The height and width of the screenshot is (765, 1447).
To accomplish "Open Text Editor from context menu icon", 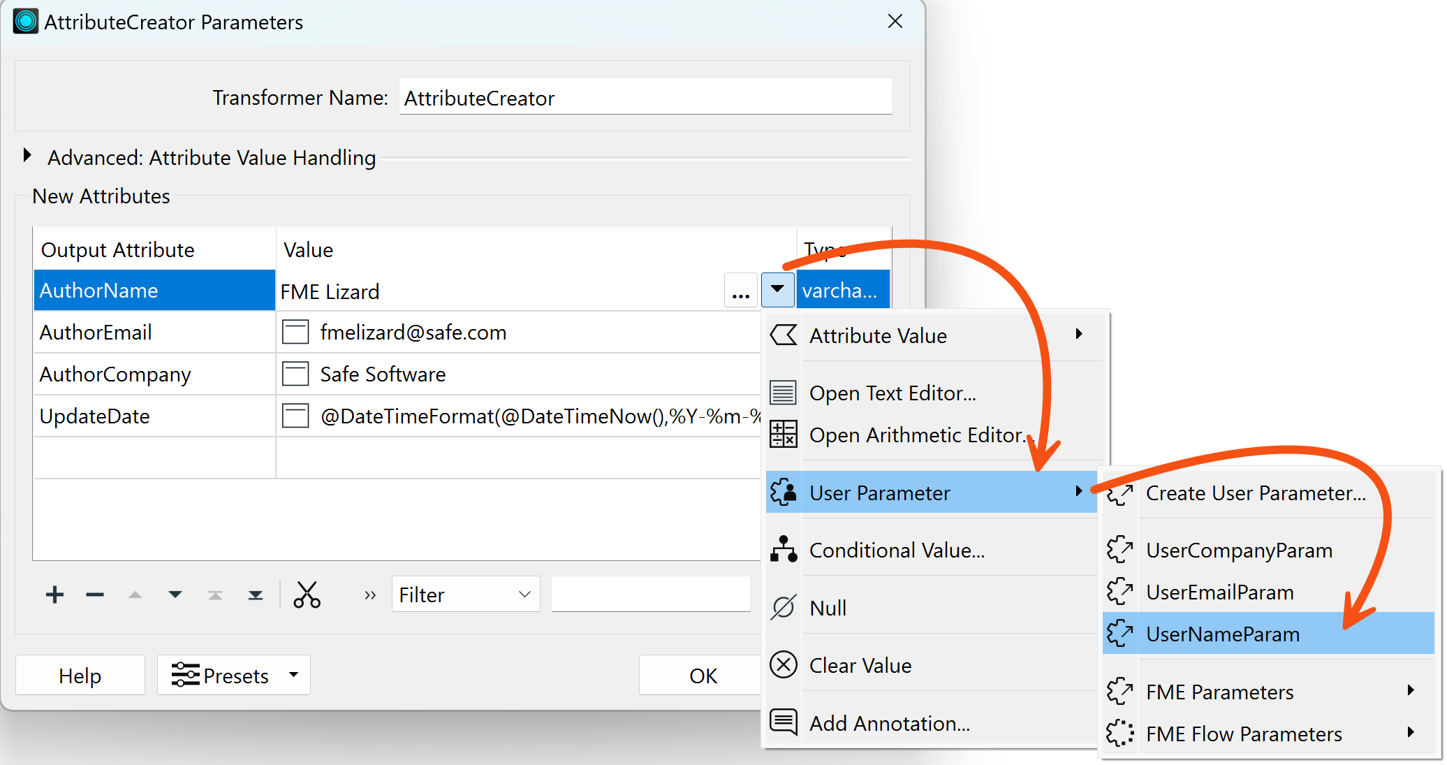I will pyautogui.click(x=893, y=393).
